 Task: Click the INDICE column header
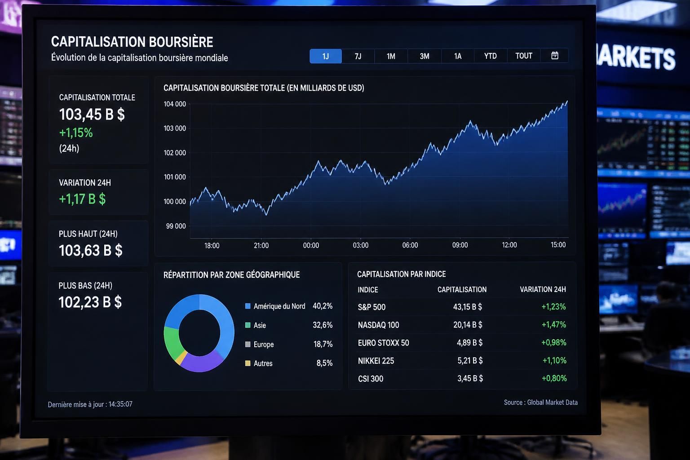pos(368,290)
